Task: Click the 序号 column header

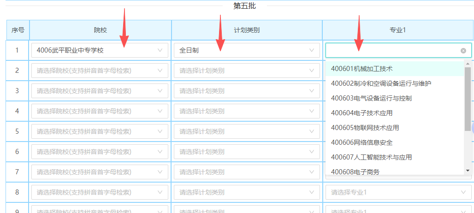Action: (18, 30)
